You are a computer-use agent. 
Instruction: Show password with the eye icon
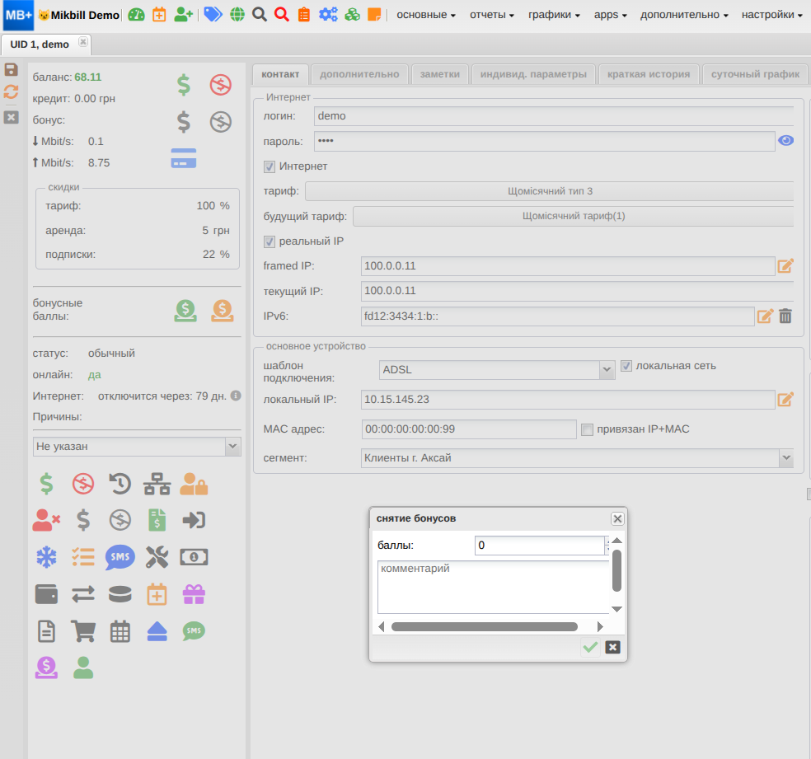tap(785, 141)
